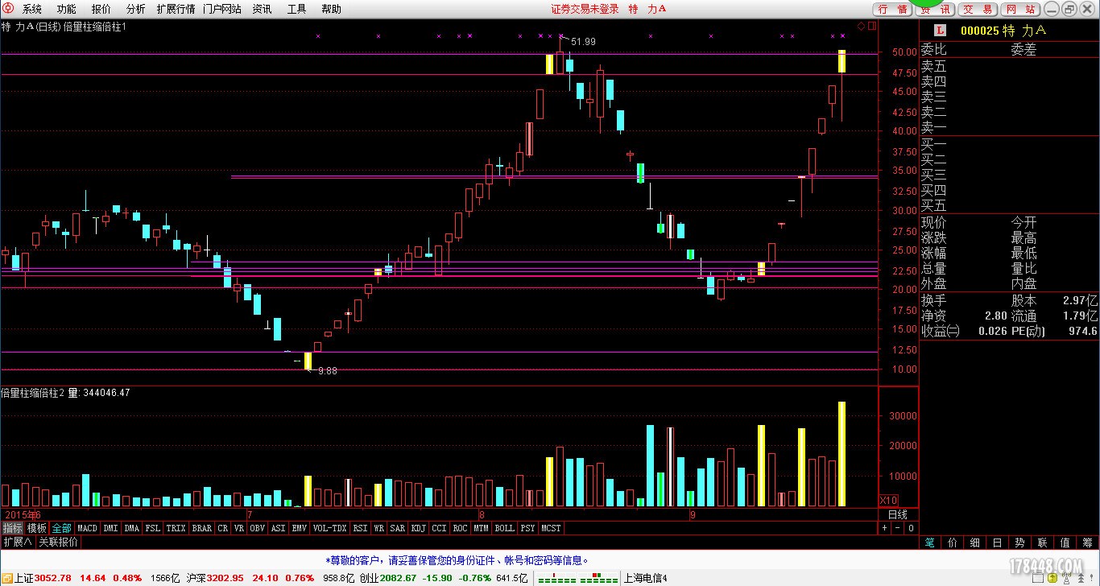The width and height of the screenshot is (1100, 586).
Task: Select the BOLL indicator tab
Action: pos(504,528)
